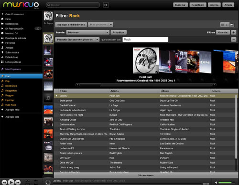Focus the Buscar search field
The height and width of the screenshot is (185, 239).
click(x=73, y=5)
